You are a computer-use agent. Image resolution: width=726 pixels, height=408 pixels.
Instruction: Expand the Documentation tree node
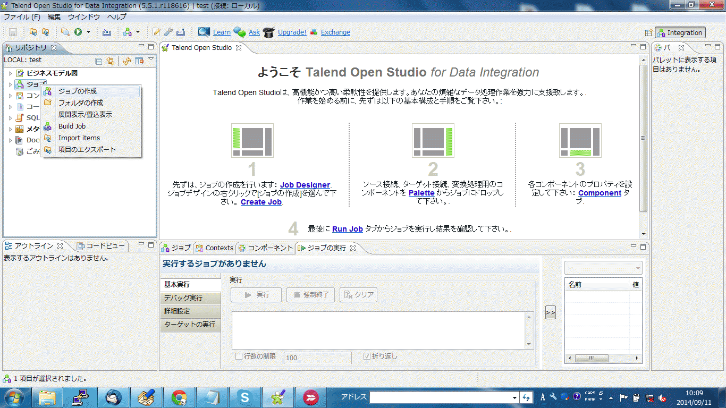[10, 140]
